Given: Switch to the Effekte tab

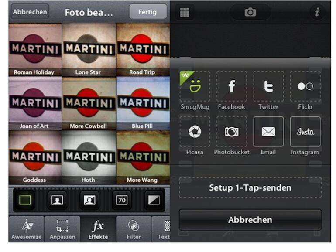Looking at the screenshot, I should [98, 229].
